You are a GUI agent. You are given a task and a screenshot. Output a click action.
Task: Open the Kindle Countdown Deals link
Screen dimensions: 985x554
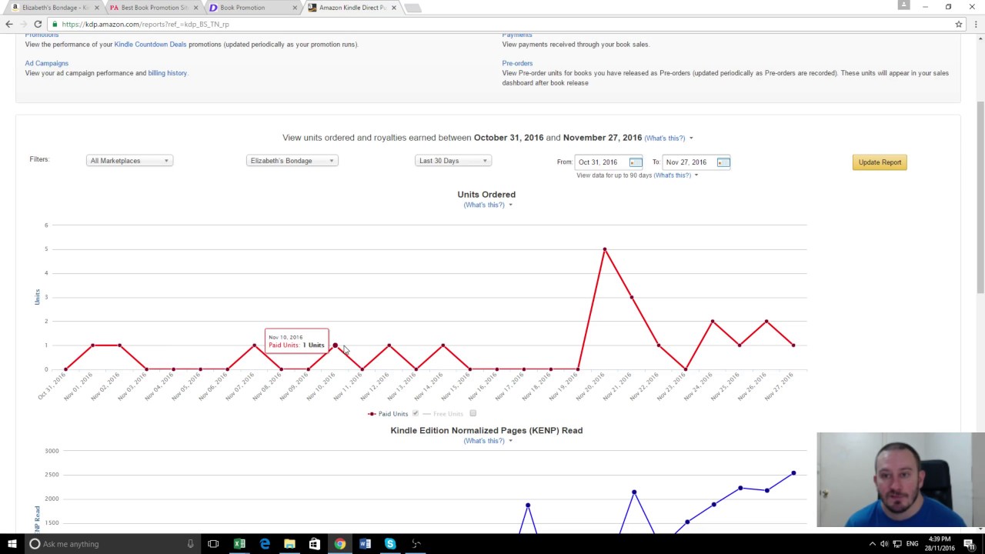coord(150,45)
